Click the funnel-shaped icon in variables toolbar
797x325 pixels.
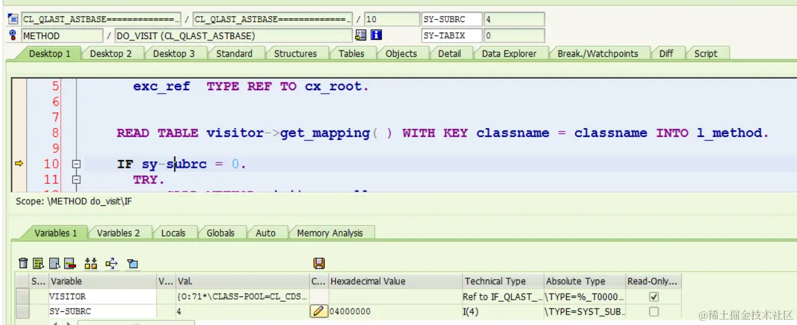(132, 263)
